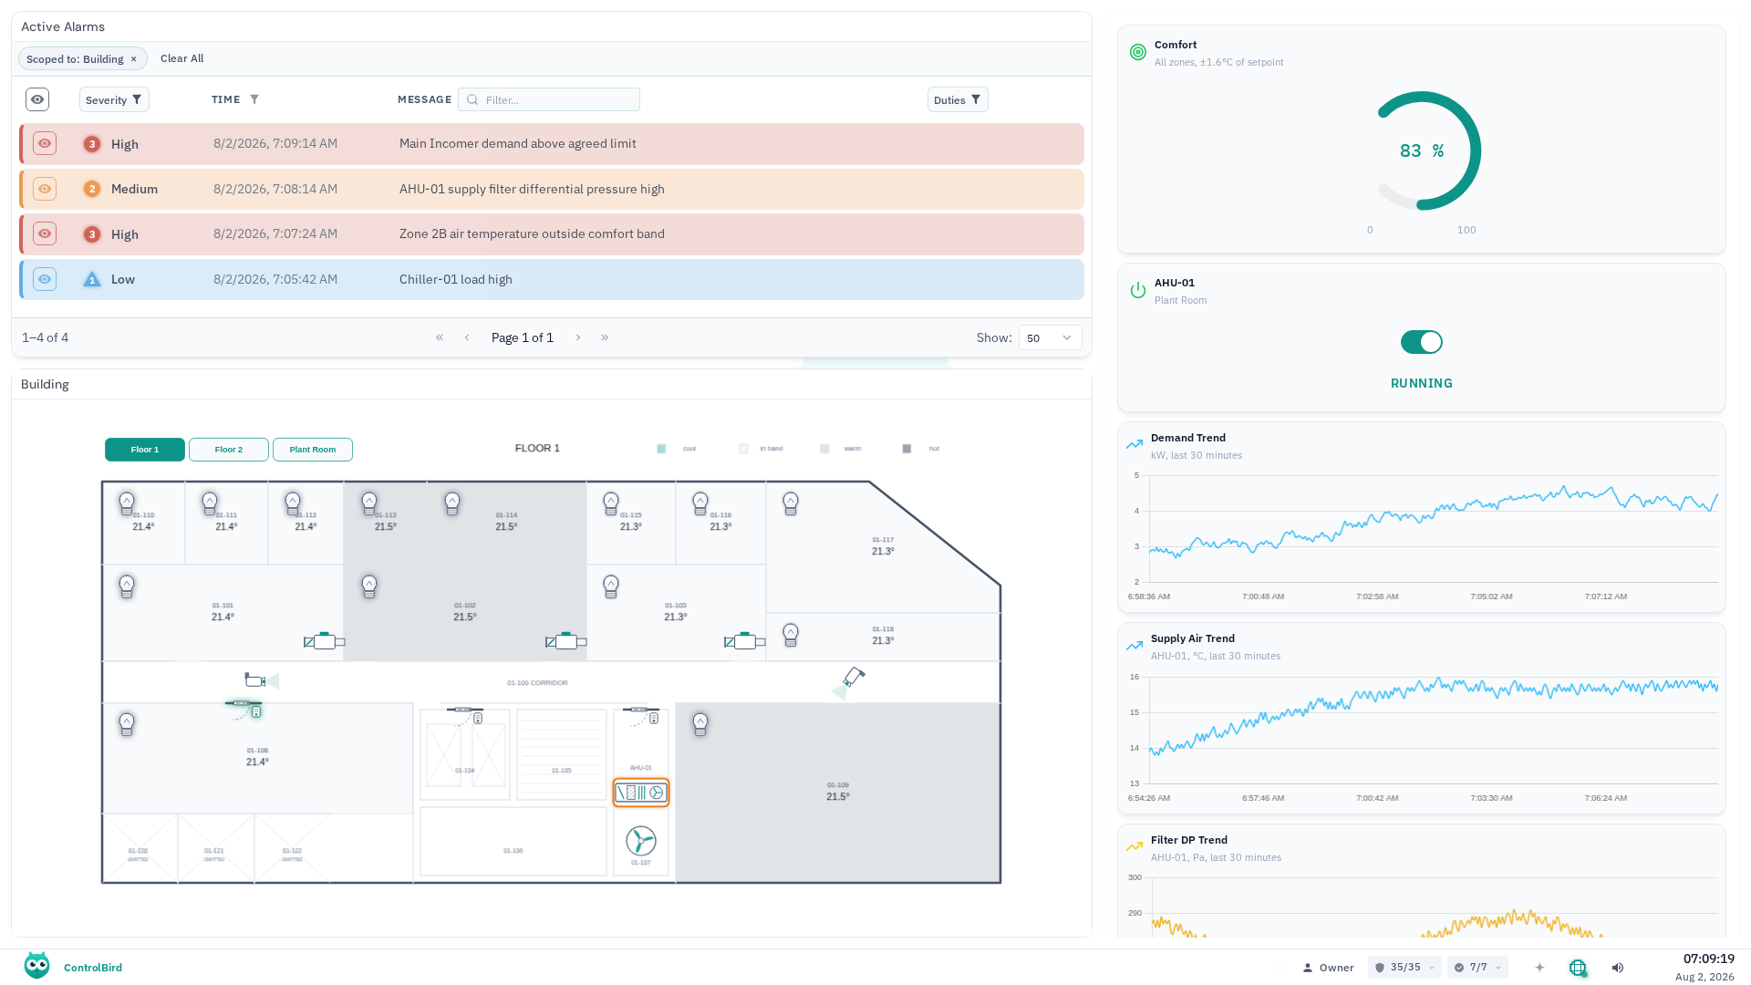Select the light bulb icon in room 01-108
The image size is (1751, 985).
[x=127, y=724]
